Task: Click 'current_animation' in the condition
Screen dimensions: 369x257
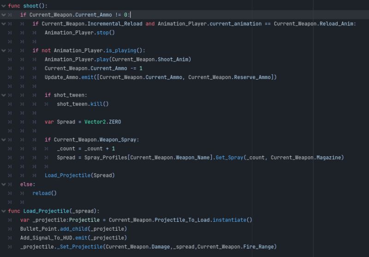Action: [x=236, y=24]
